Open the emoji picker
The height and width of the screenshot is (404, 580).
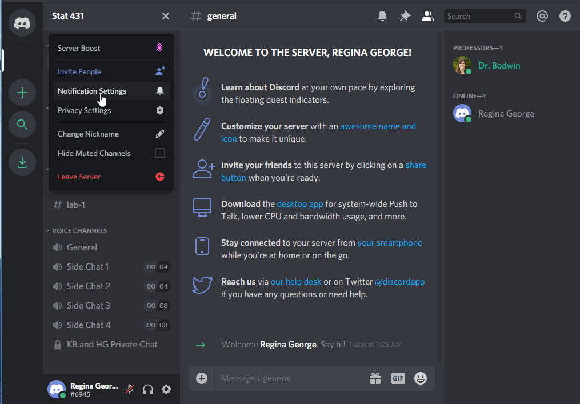(x=421, y=378)
